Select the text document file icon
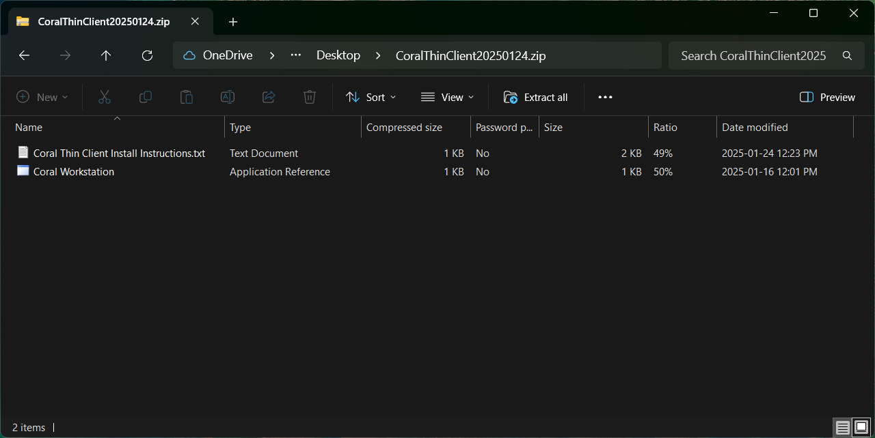 point(24,153)
